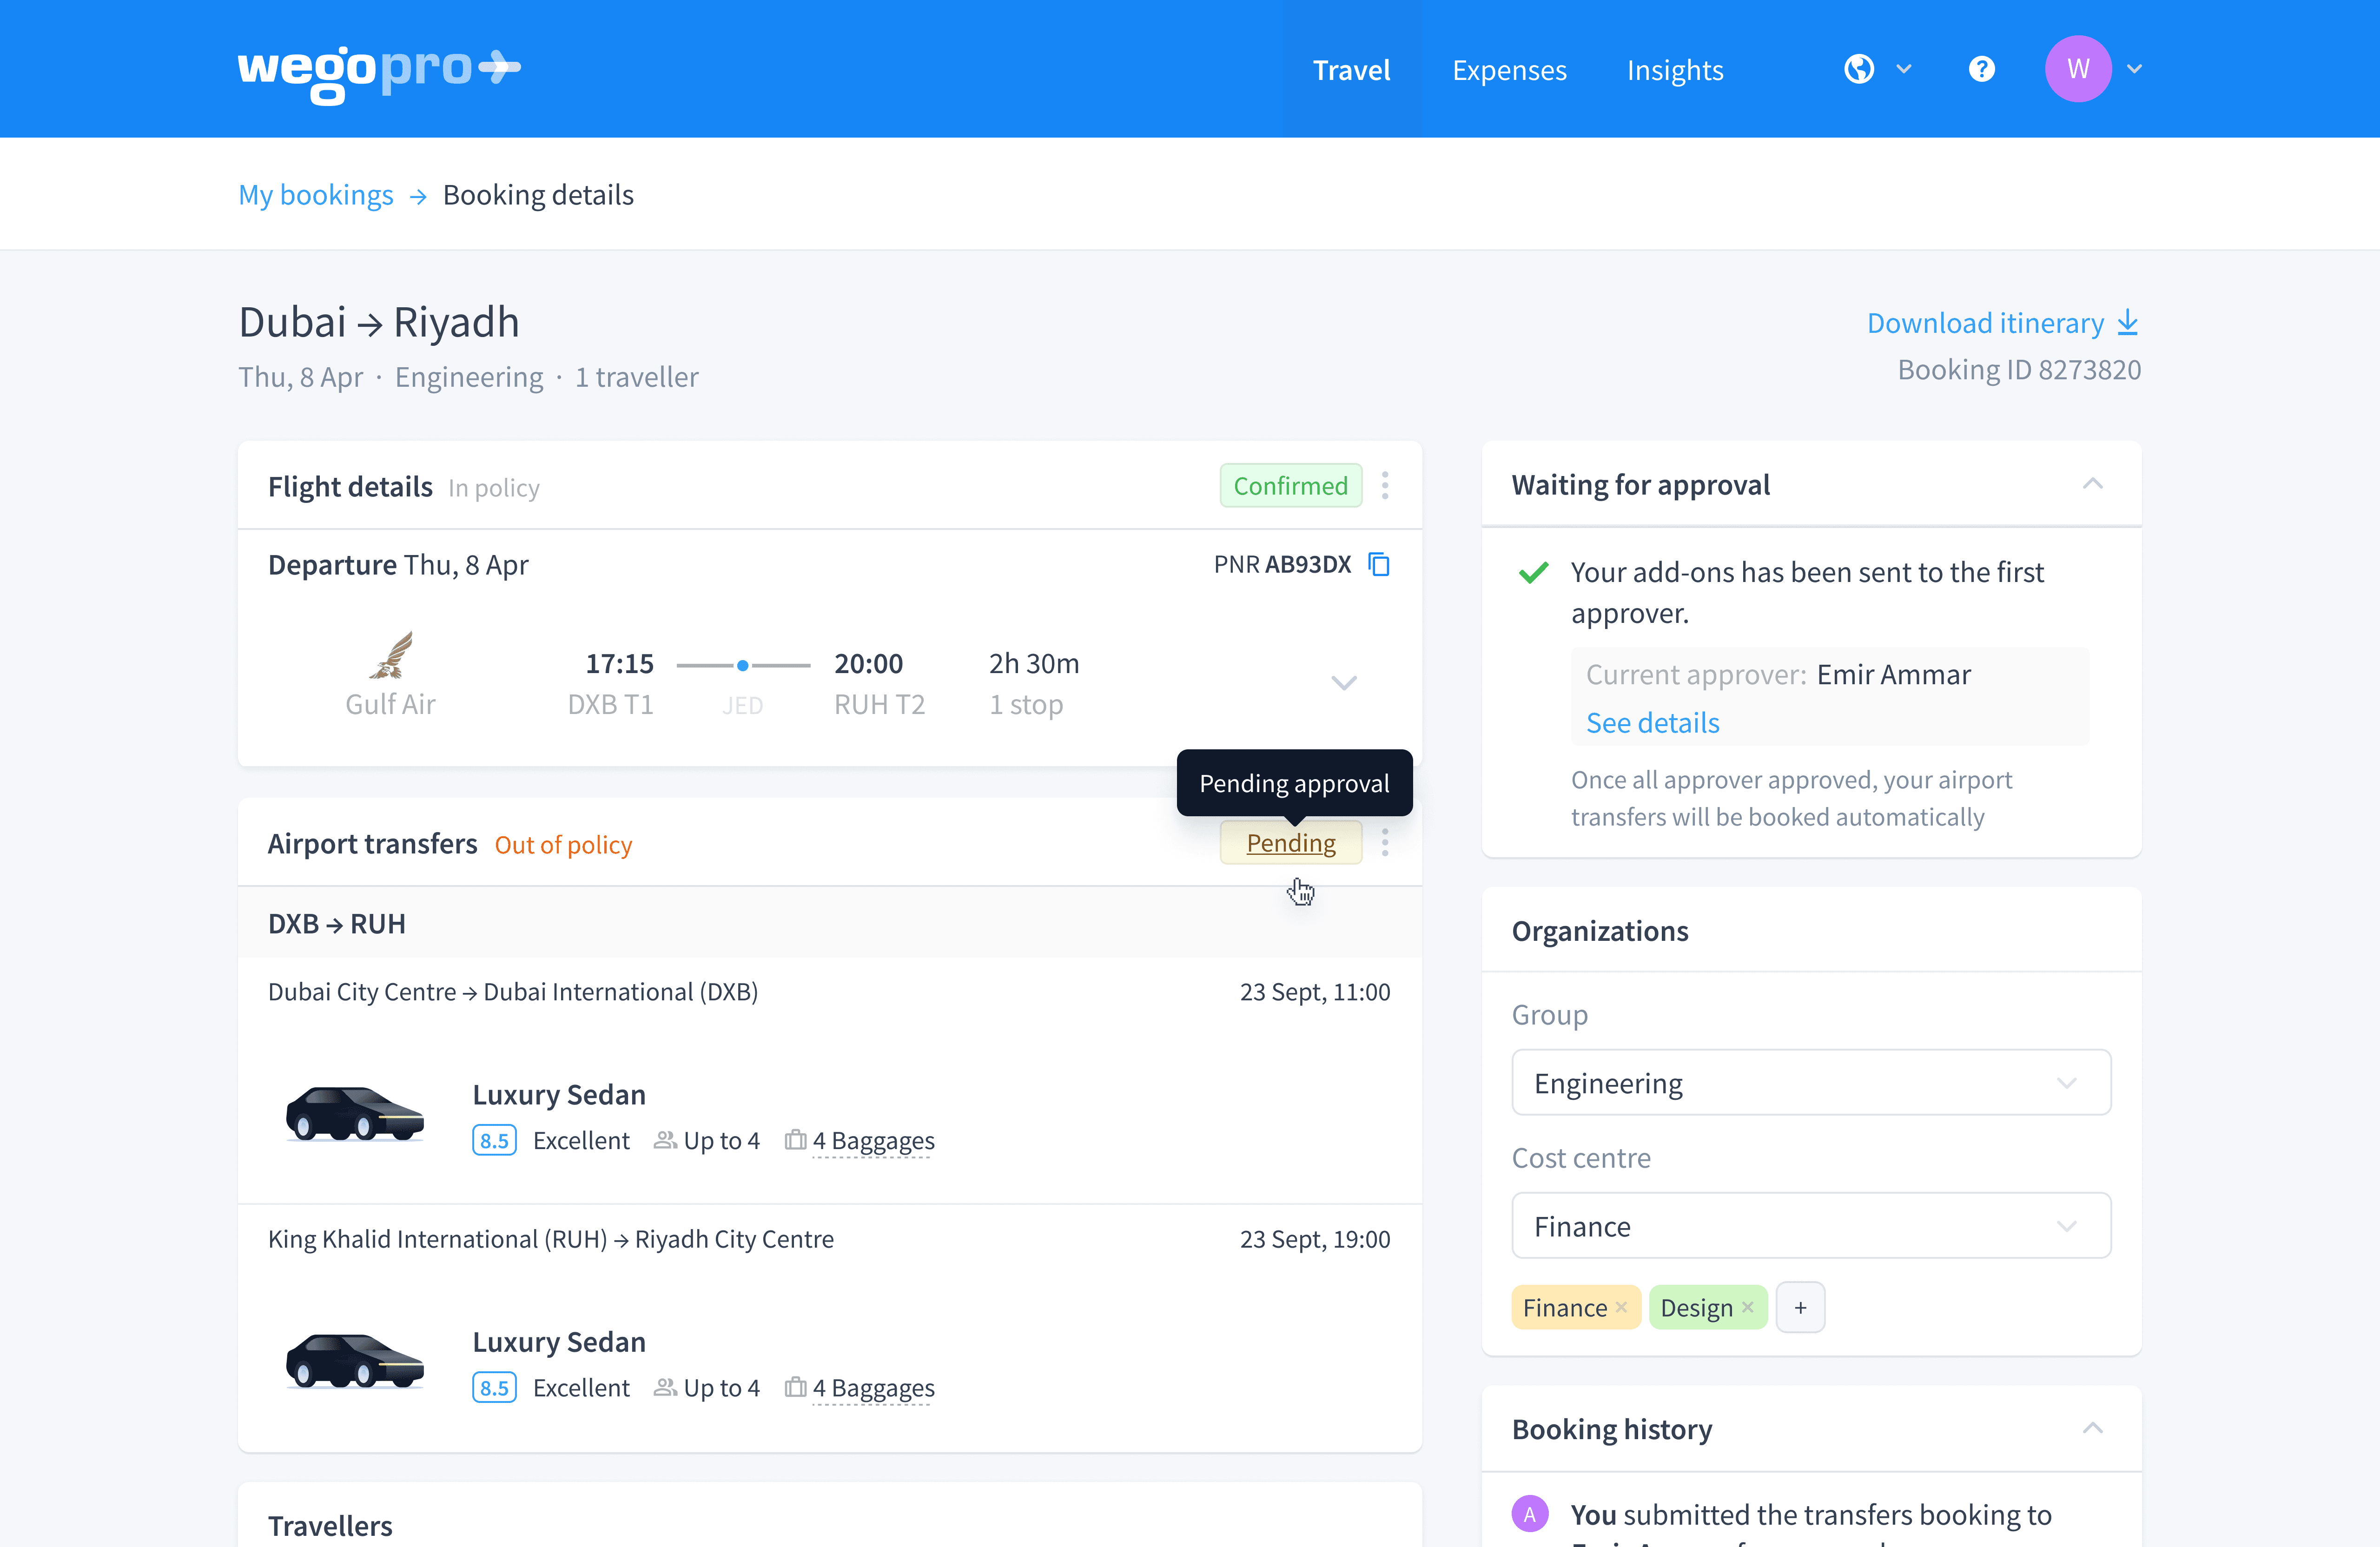
Task: Expand the language dropdown arrow
Action: click(1904, 69)
